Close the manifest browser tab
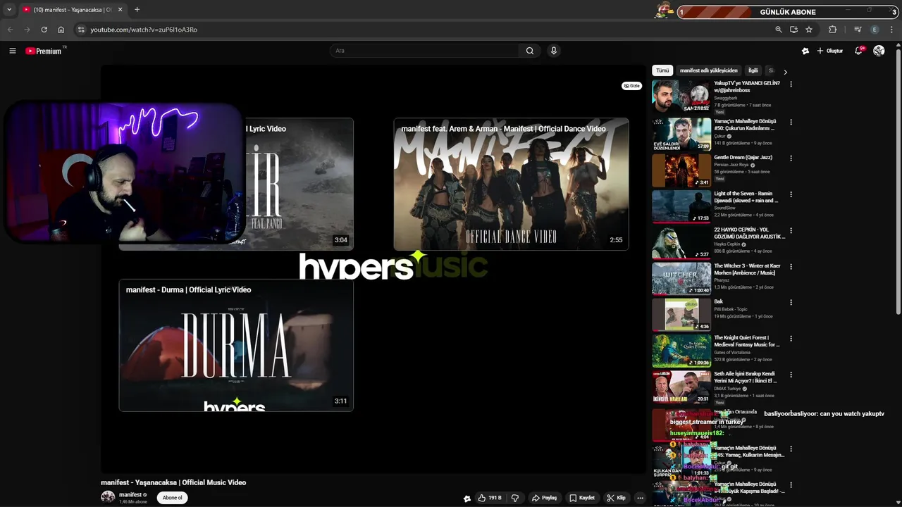902x507 pixels. 120,10
